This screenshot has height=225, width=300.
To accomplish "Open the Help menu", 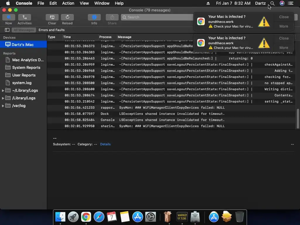I will click(119, 3).
